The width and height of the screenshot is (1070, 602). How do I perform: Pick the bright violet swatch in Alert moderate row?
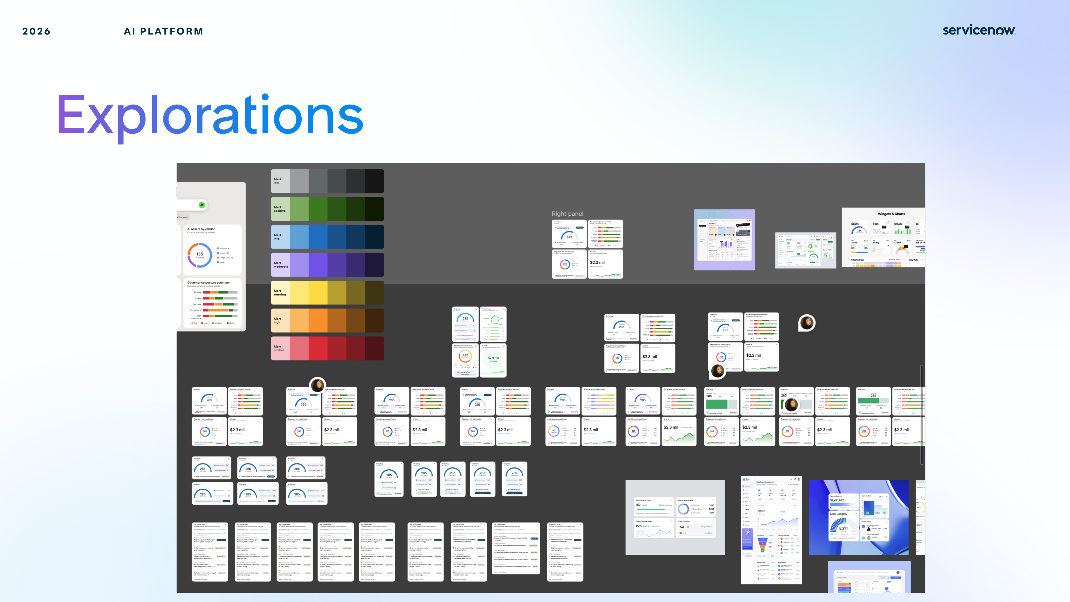[x=318, y=265]
